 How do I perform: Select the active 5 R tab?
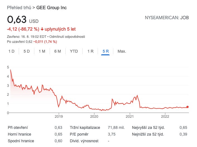coord(105,51)
